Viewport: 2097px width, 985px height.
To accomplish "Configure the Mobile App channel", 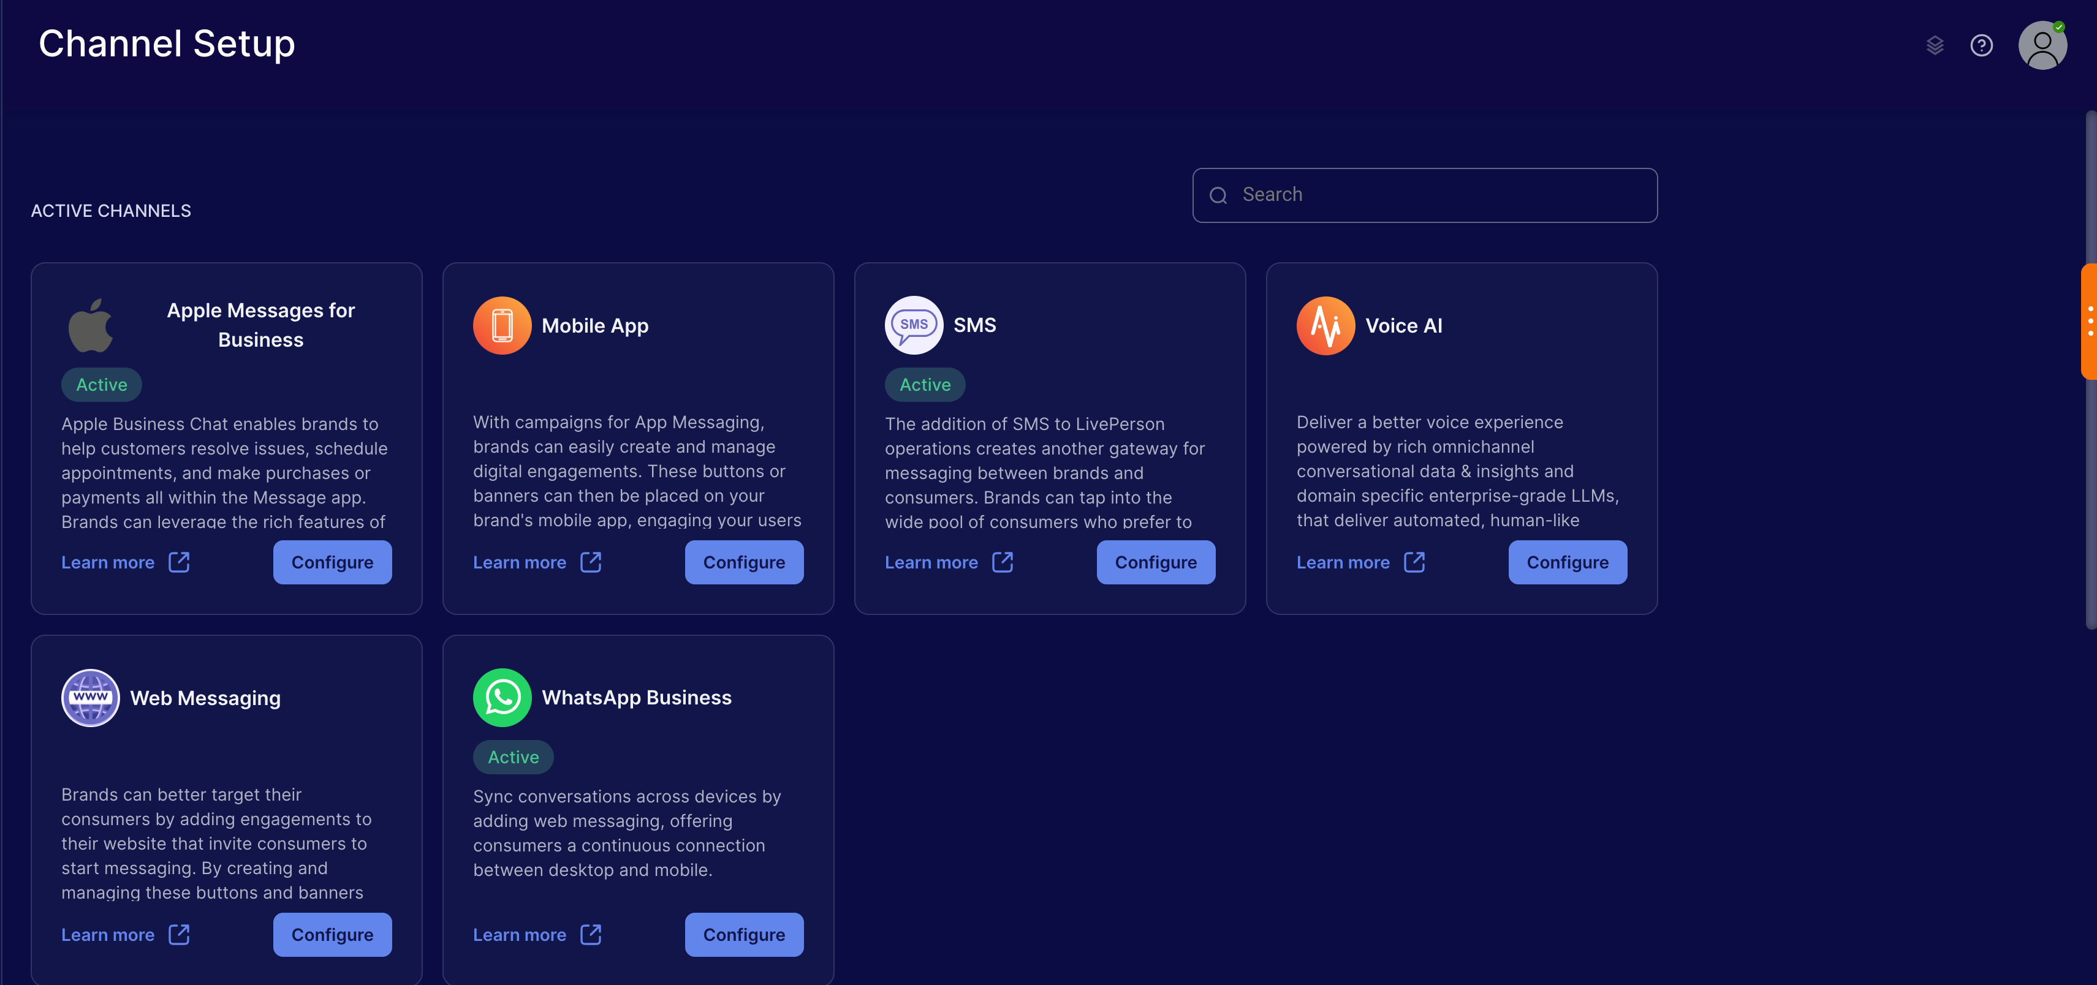I will point(744,562).
